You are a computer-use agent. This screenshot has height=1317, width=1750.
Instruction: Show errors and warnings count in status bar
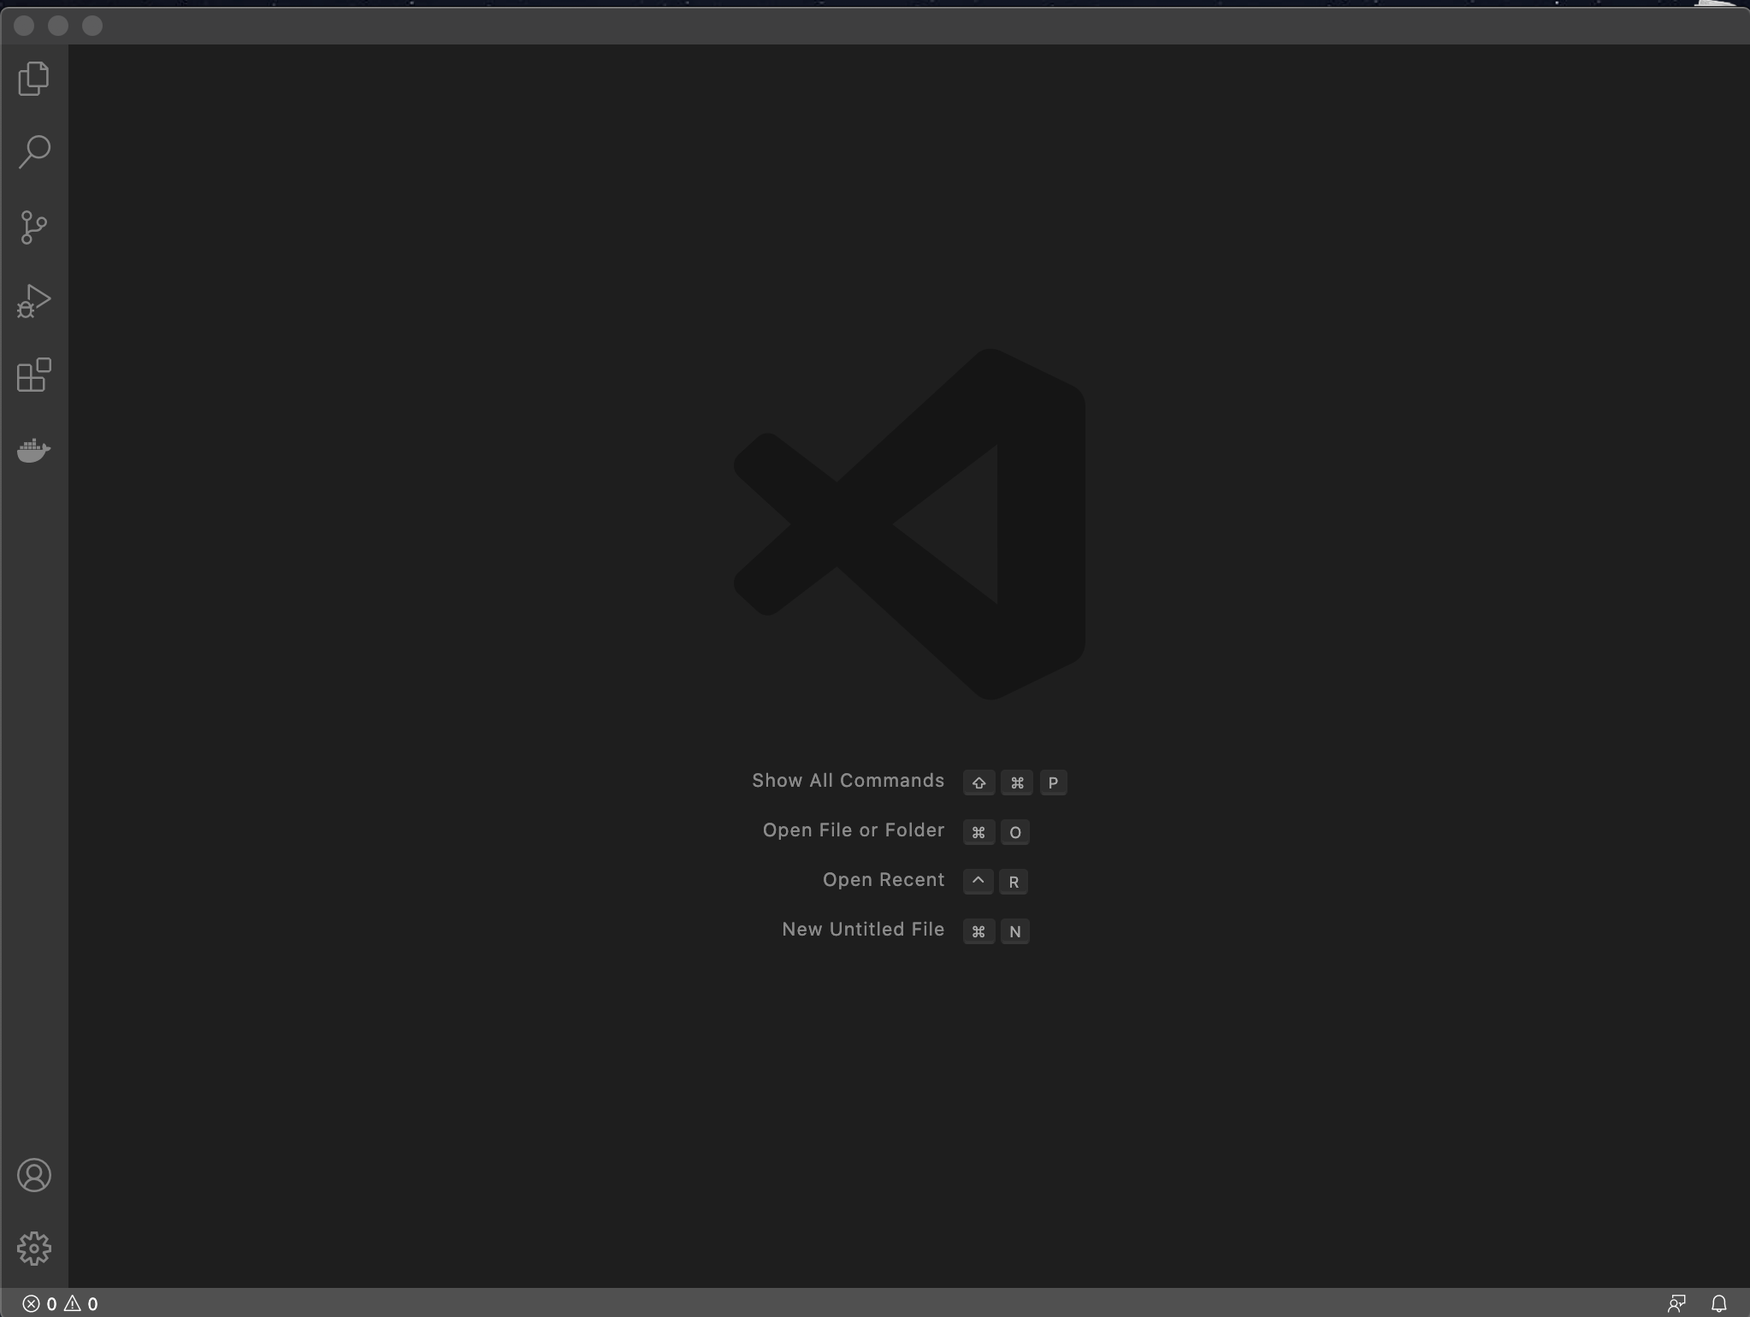60,1303
